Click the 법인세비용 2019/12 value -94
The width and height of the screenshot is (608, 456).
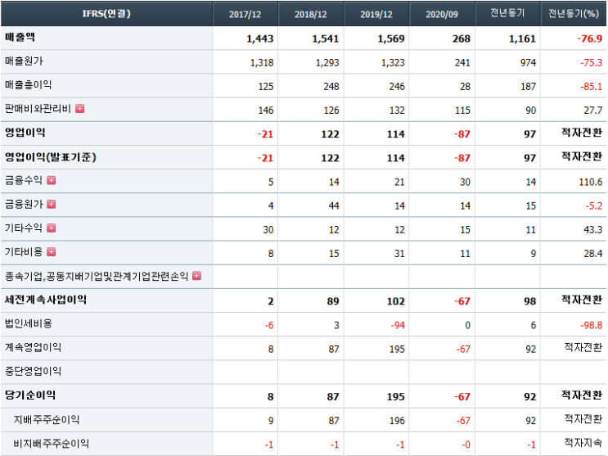(x=398, y=325)
